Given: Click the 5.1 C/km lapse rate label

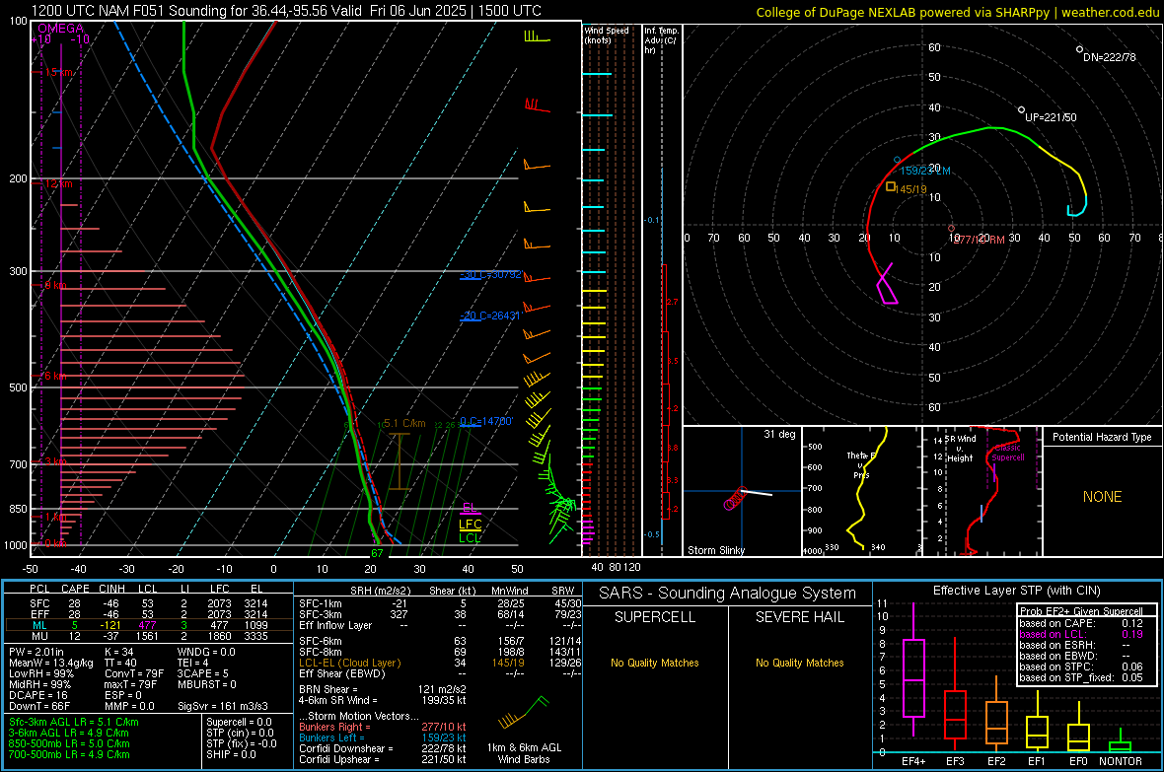Looking at the screenshot, I should pos(404,424).
